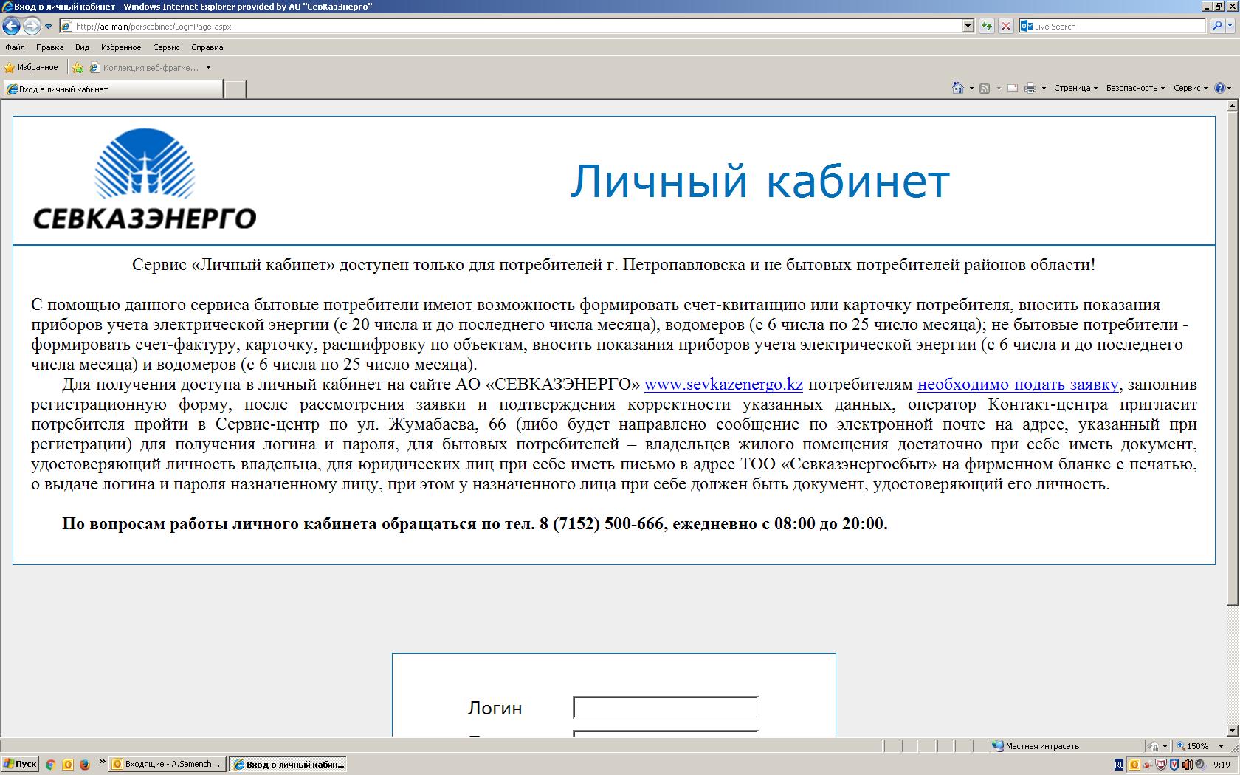Open the Сервис command bar dropdown

(1191, 88)
